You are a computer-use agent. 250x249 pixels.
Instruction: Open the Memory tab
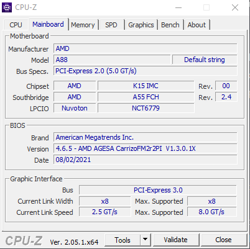coord(83,25)
